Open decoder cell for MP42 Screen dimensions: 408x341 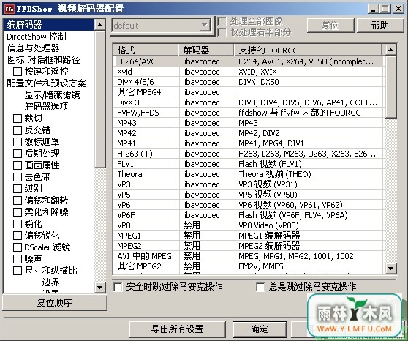tap(207, 133)
